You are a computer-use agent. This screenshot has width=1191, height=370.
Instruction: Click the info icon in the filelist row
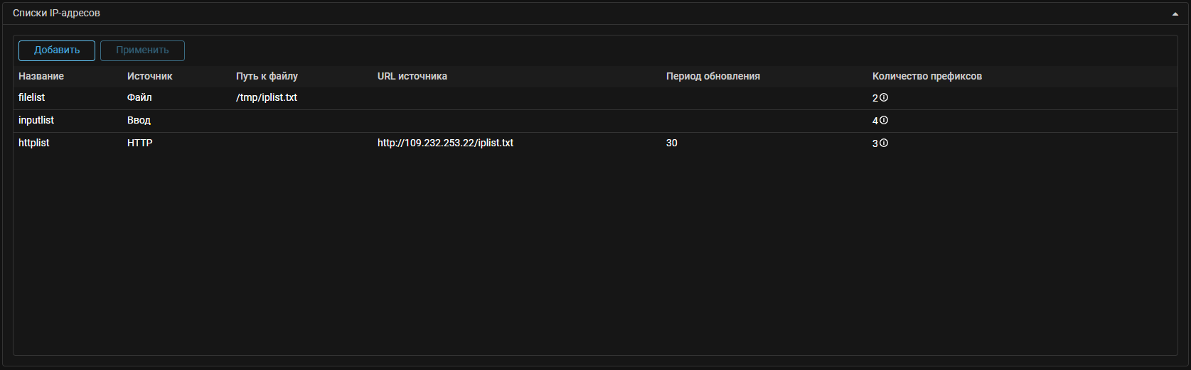coord(884,98)
